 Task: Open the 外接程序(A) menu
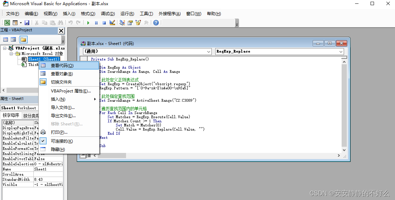point(169,13)
